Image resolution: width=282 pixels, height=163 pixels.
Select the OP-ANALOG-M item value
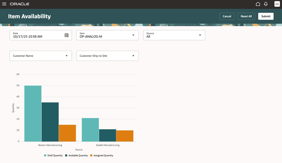tap(91, 37)
